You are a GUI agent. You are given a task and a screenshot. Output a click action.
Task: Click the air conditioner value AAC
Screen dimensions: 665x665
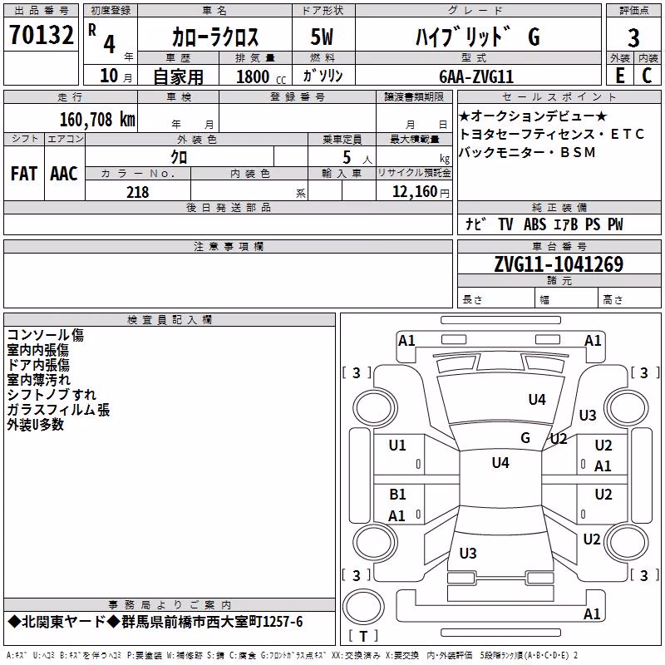[64, 174]
